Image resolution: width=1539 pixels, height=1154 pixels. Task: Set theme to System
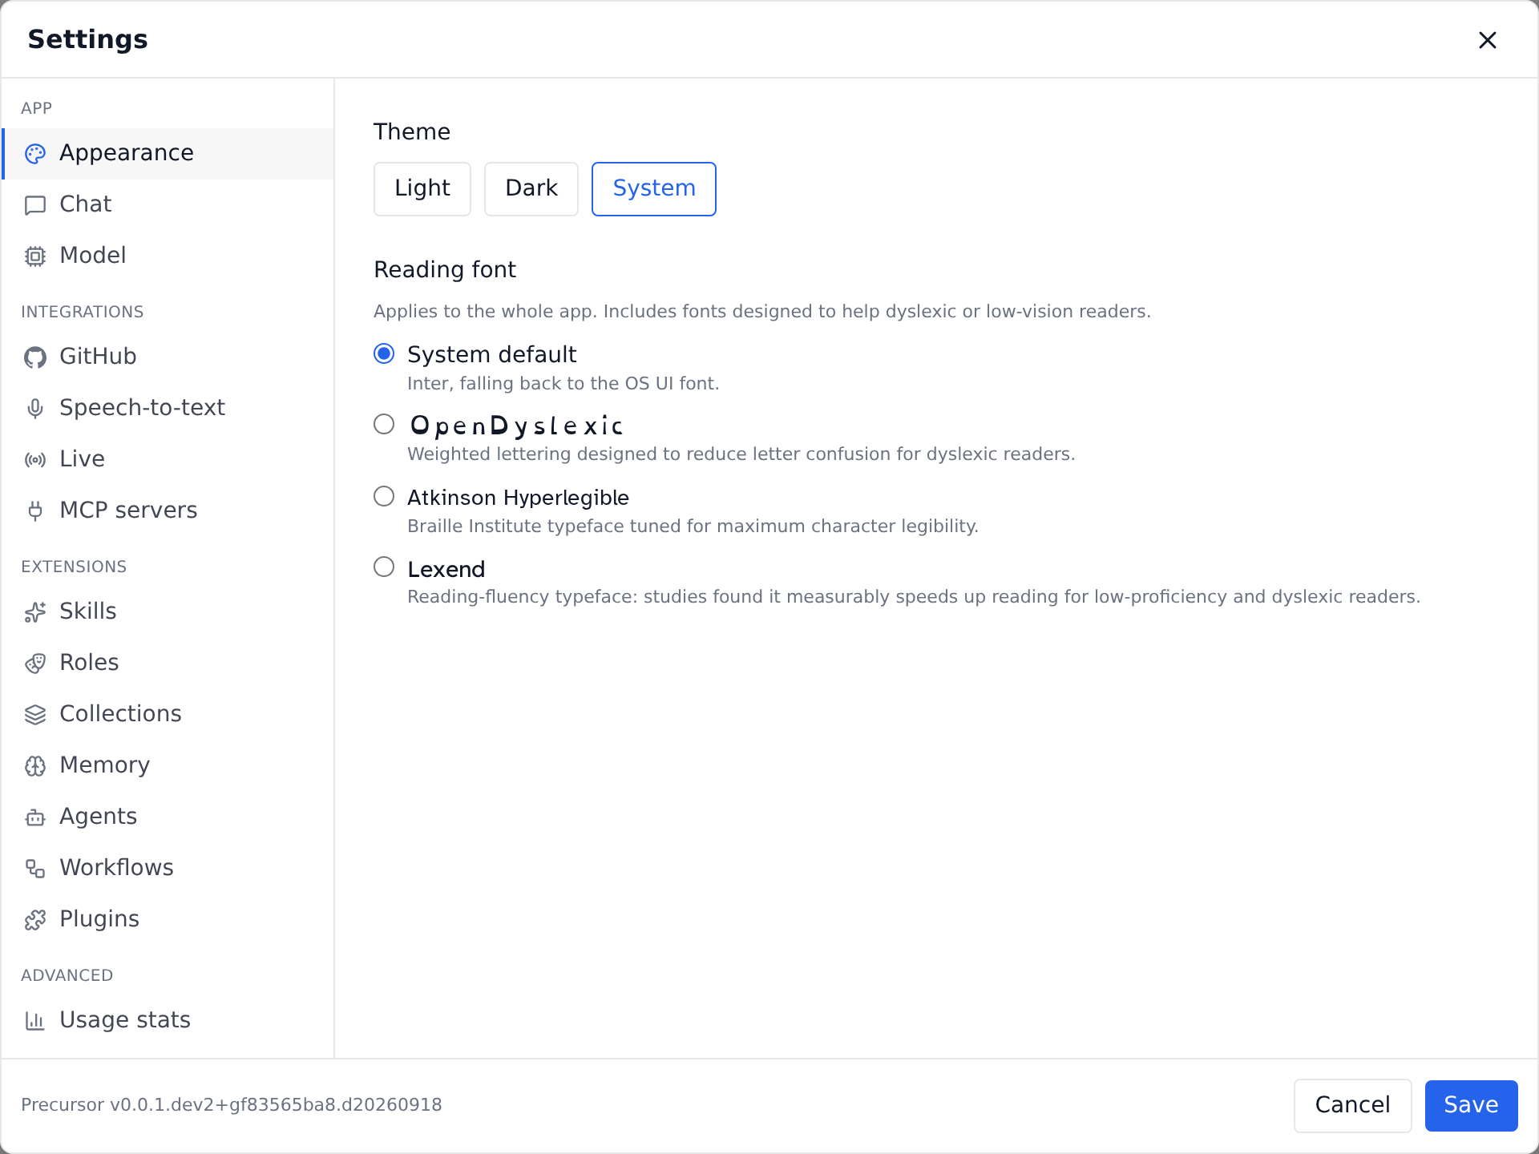[654, 189]
